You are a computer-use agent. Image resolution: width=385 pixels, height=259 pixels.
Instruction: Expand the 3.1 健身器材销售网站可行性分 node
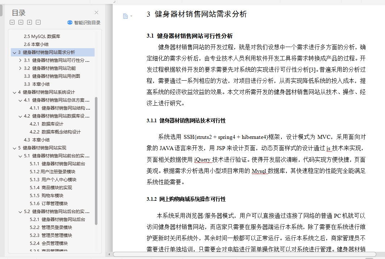tap(20, 60)
